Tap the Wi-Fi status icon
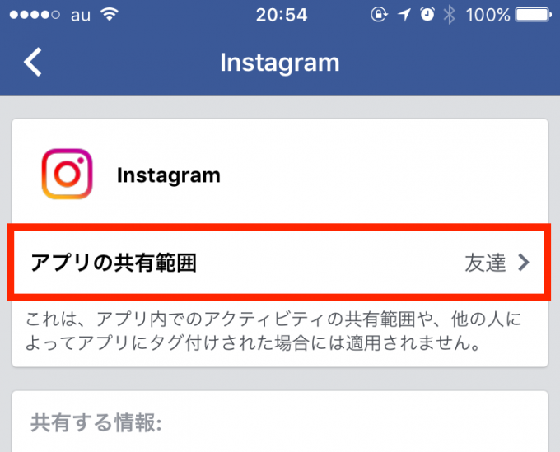This screenshot has height=452, width=560. 110,15
